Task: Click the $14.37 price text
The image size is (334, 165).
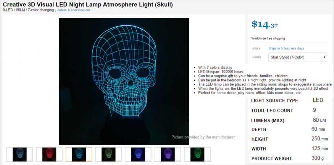Action: click(x=265, y=24)
